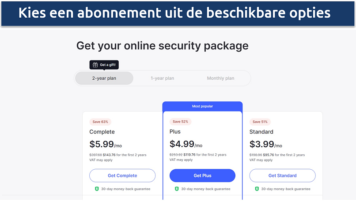Click the Standard plan $3.99 price
The image size is (356, 201).
[x=261, y=144]
